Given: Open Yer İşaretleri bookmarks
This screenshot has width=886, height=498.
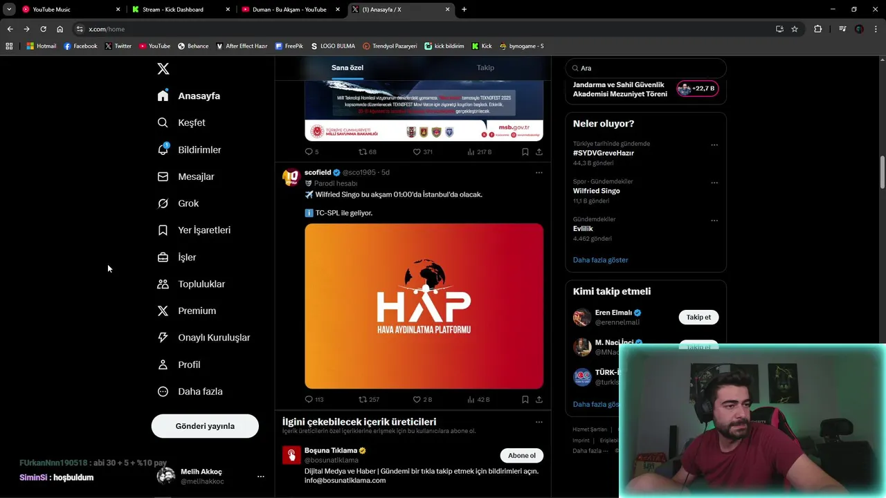Looking at the screenshot, I should (x=195, y=230).
